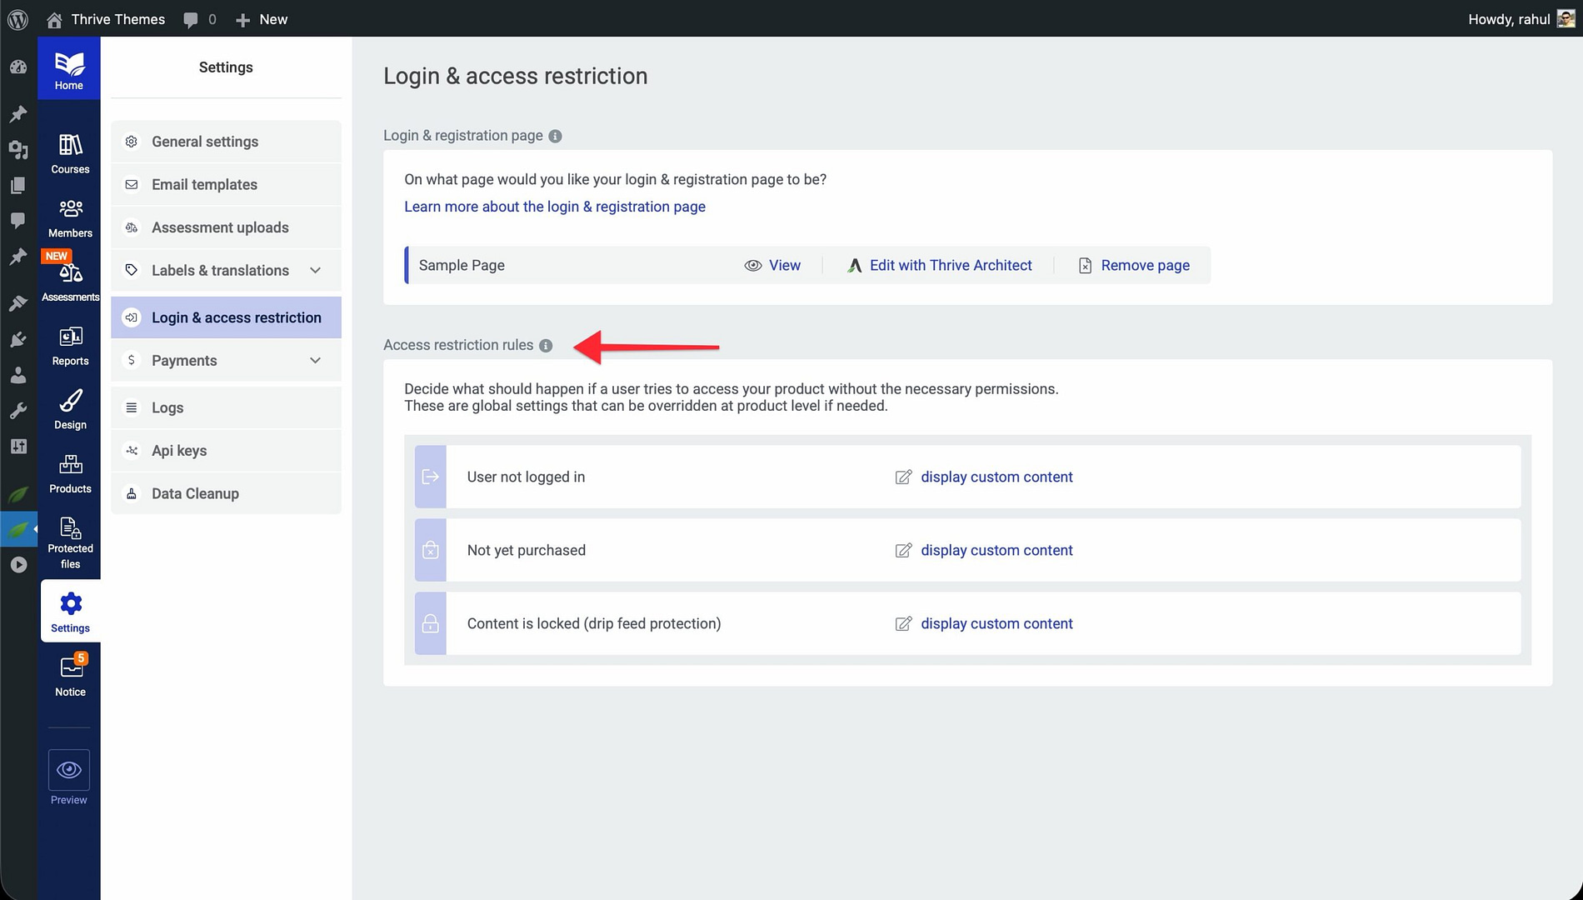1583x900 pixels.
Task: Click the Preview eye button
Action: [69, 770]
